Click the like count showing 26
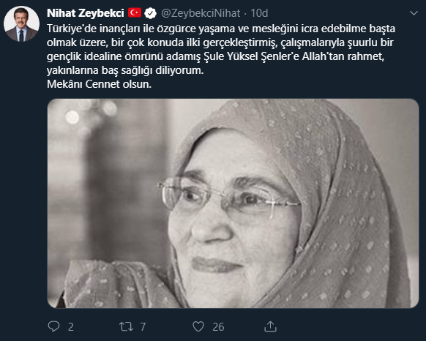 pos(218,327)
